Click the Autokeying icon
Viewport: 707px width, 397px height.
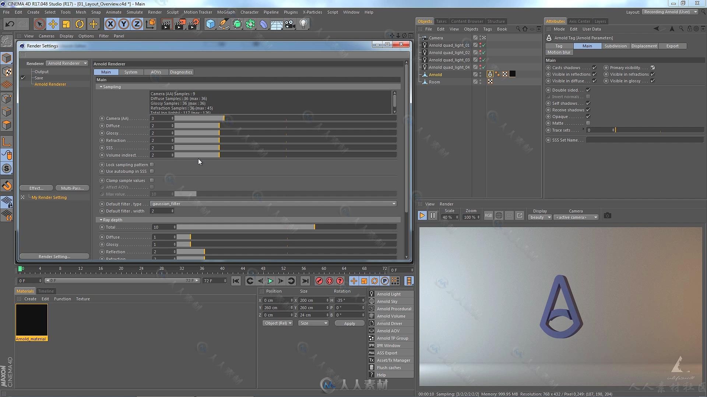coord(330,281)
